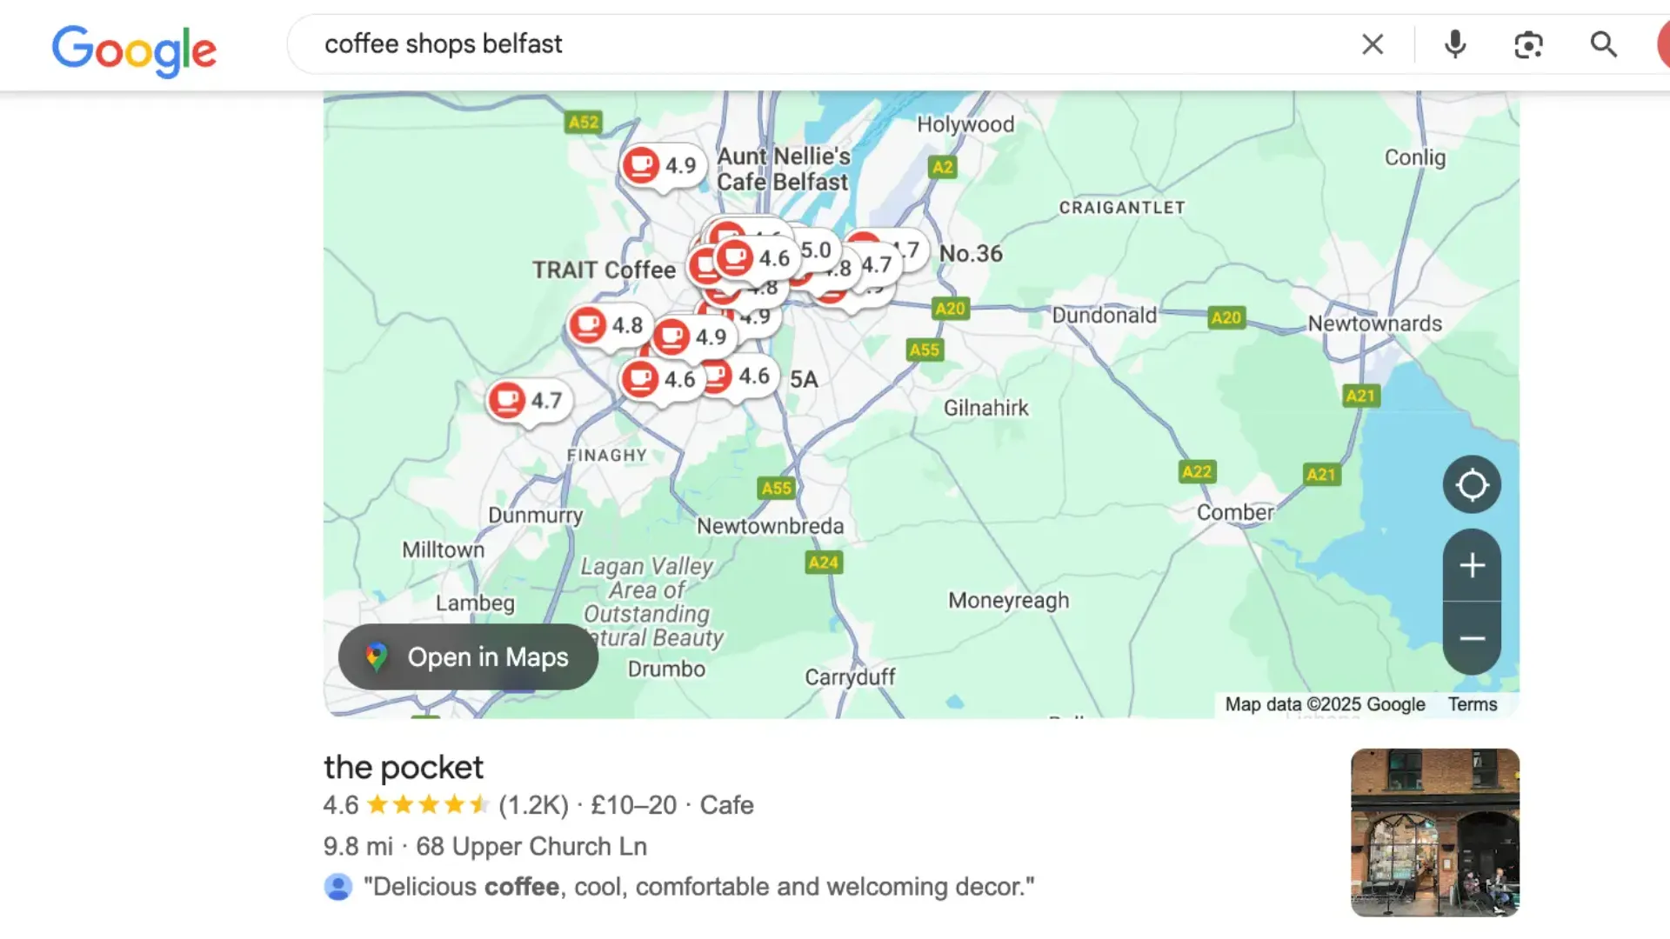Select the 4.8 coffee pin below TRAIT Coffee
The width and height of the screenshot is (1670, 939).
point(607,325)
